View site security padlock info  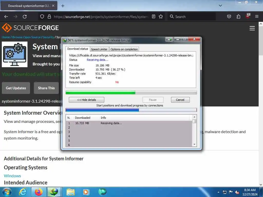click(x=49, y=16)
